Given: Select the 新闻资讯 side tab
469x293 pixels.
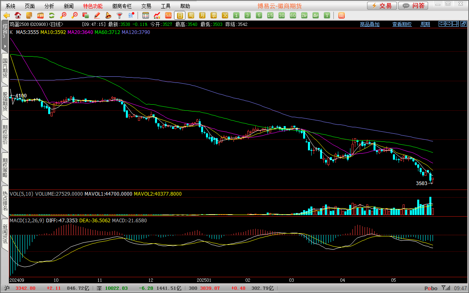Looking at the screenshot, I should pyautogui.click(x=5, y=234).
